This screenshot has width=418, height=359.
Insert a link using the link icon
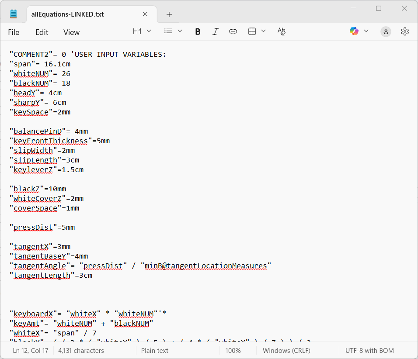pos(233,31)
